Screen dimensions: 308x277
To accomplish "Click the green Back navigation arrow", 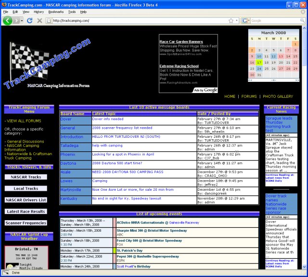I will coord(8,20).
